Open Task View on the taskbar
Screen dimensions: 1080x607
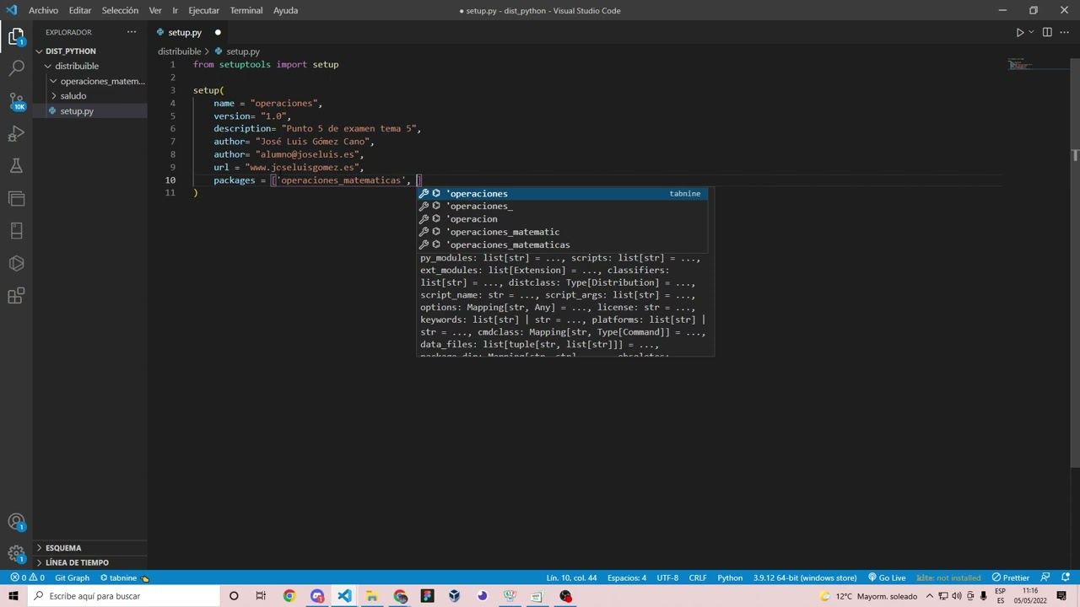pyautogui.click(x=261, y=596)
